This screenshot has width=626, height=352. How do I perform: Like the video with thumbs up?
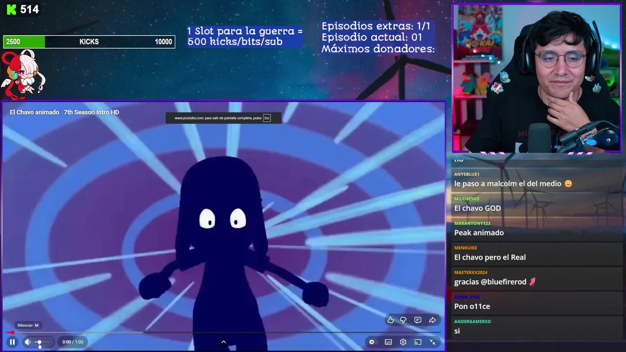pos(390,320)
